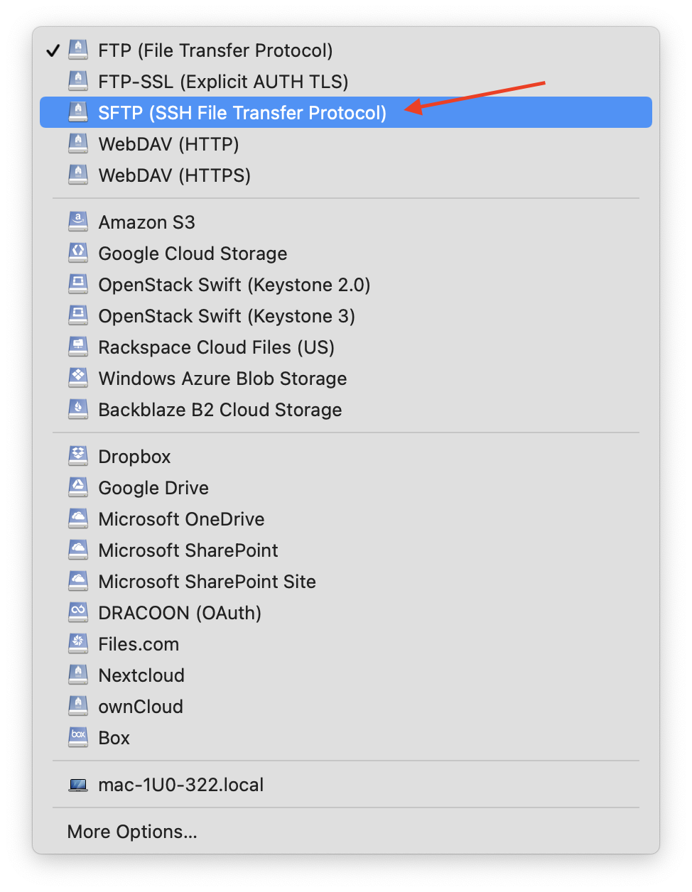The width and height of the screenshot is (692, 892).
Task: Select FTP (File Transfer Protocol) entry
Action: pos(346,50)
